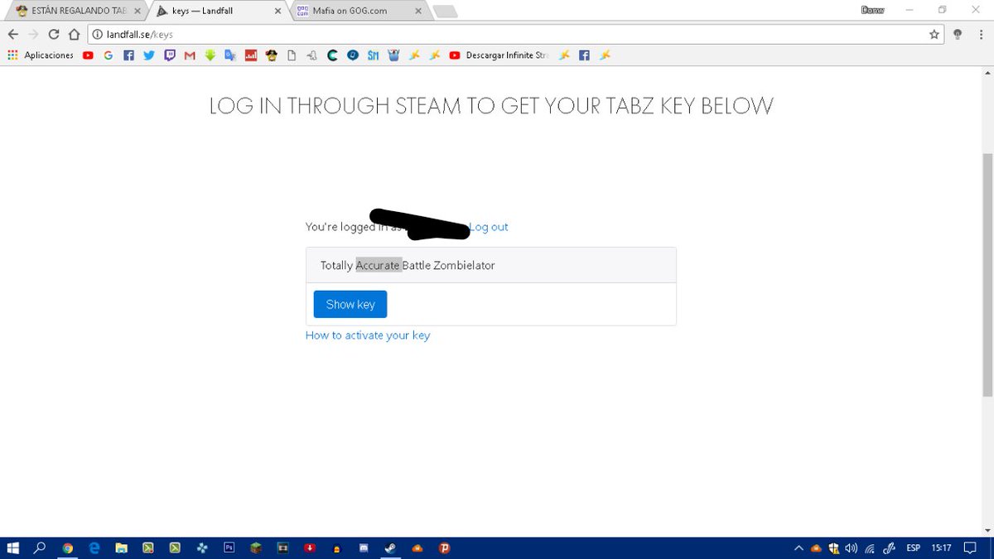Click the lightbulb extension icon
The height and width of the screenshot is (559, 994).
coord(958,34)
